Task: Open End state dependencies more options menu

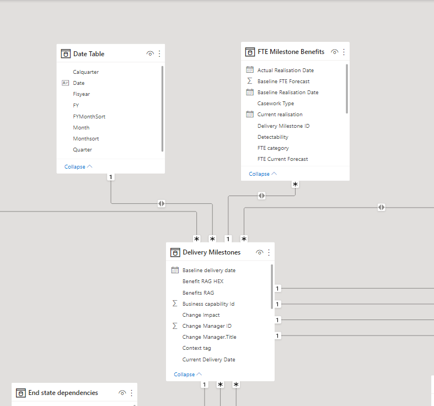Action: [x=131, y=393]
